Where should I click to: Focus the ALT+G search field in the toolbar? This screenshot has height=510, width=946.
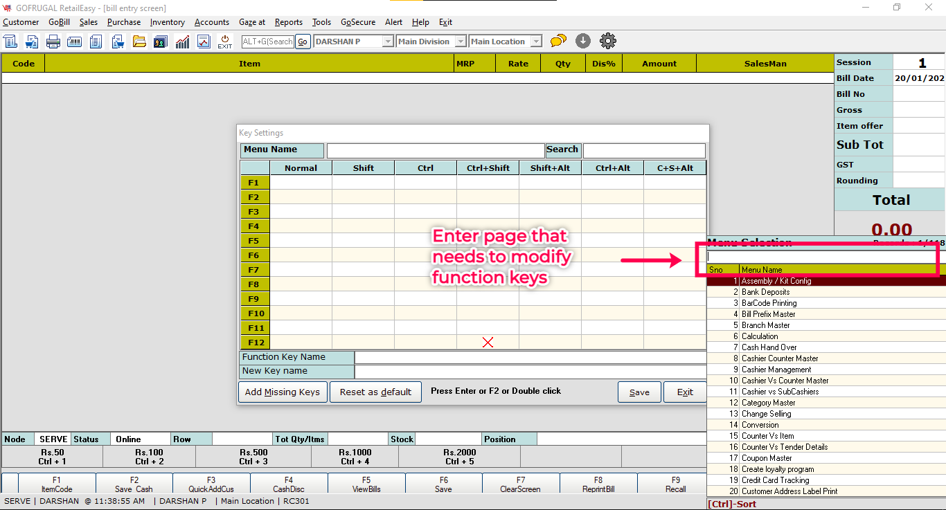[x=268, y=42]
